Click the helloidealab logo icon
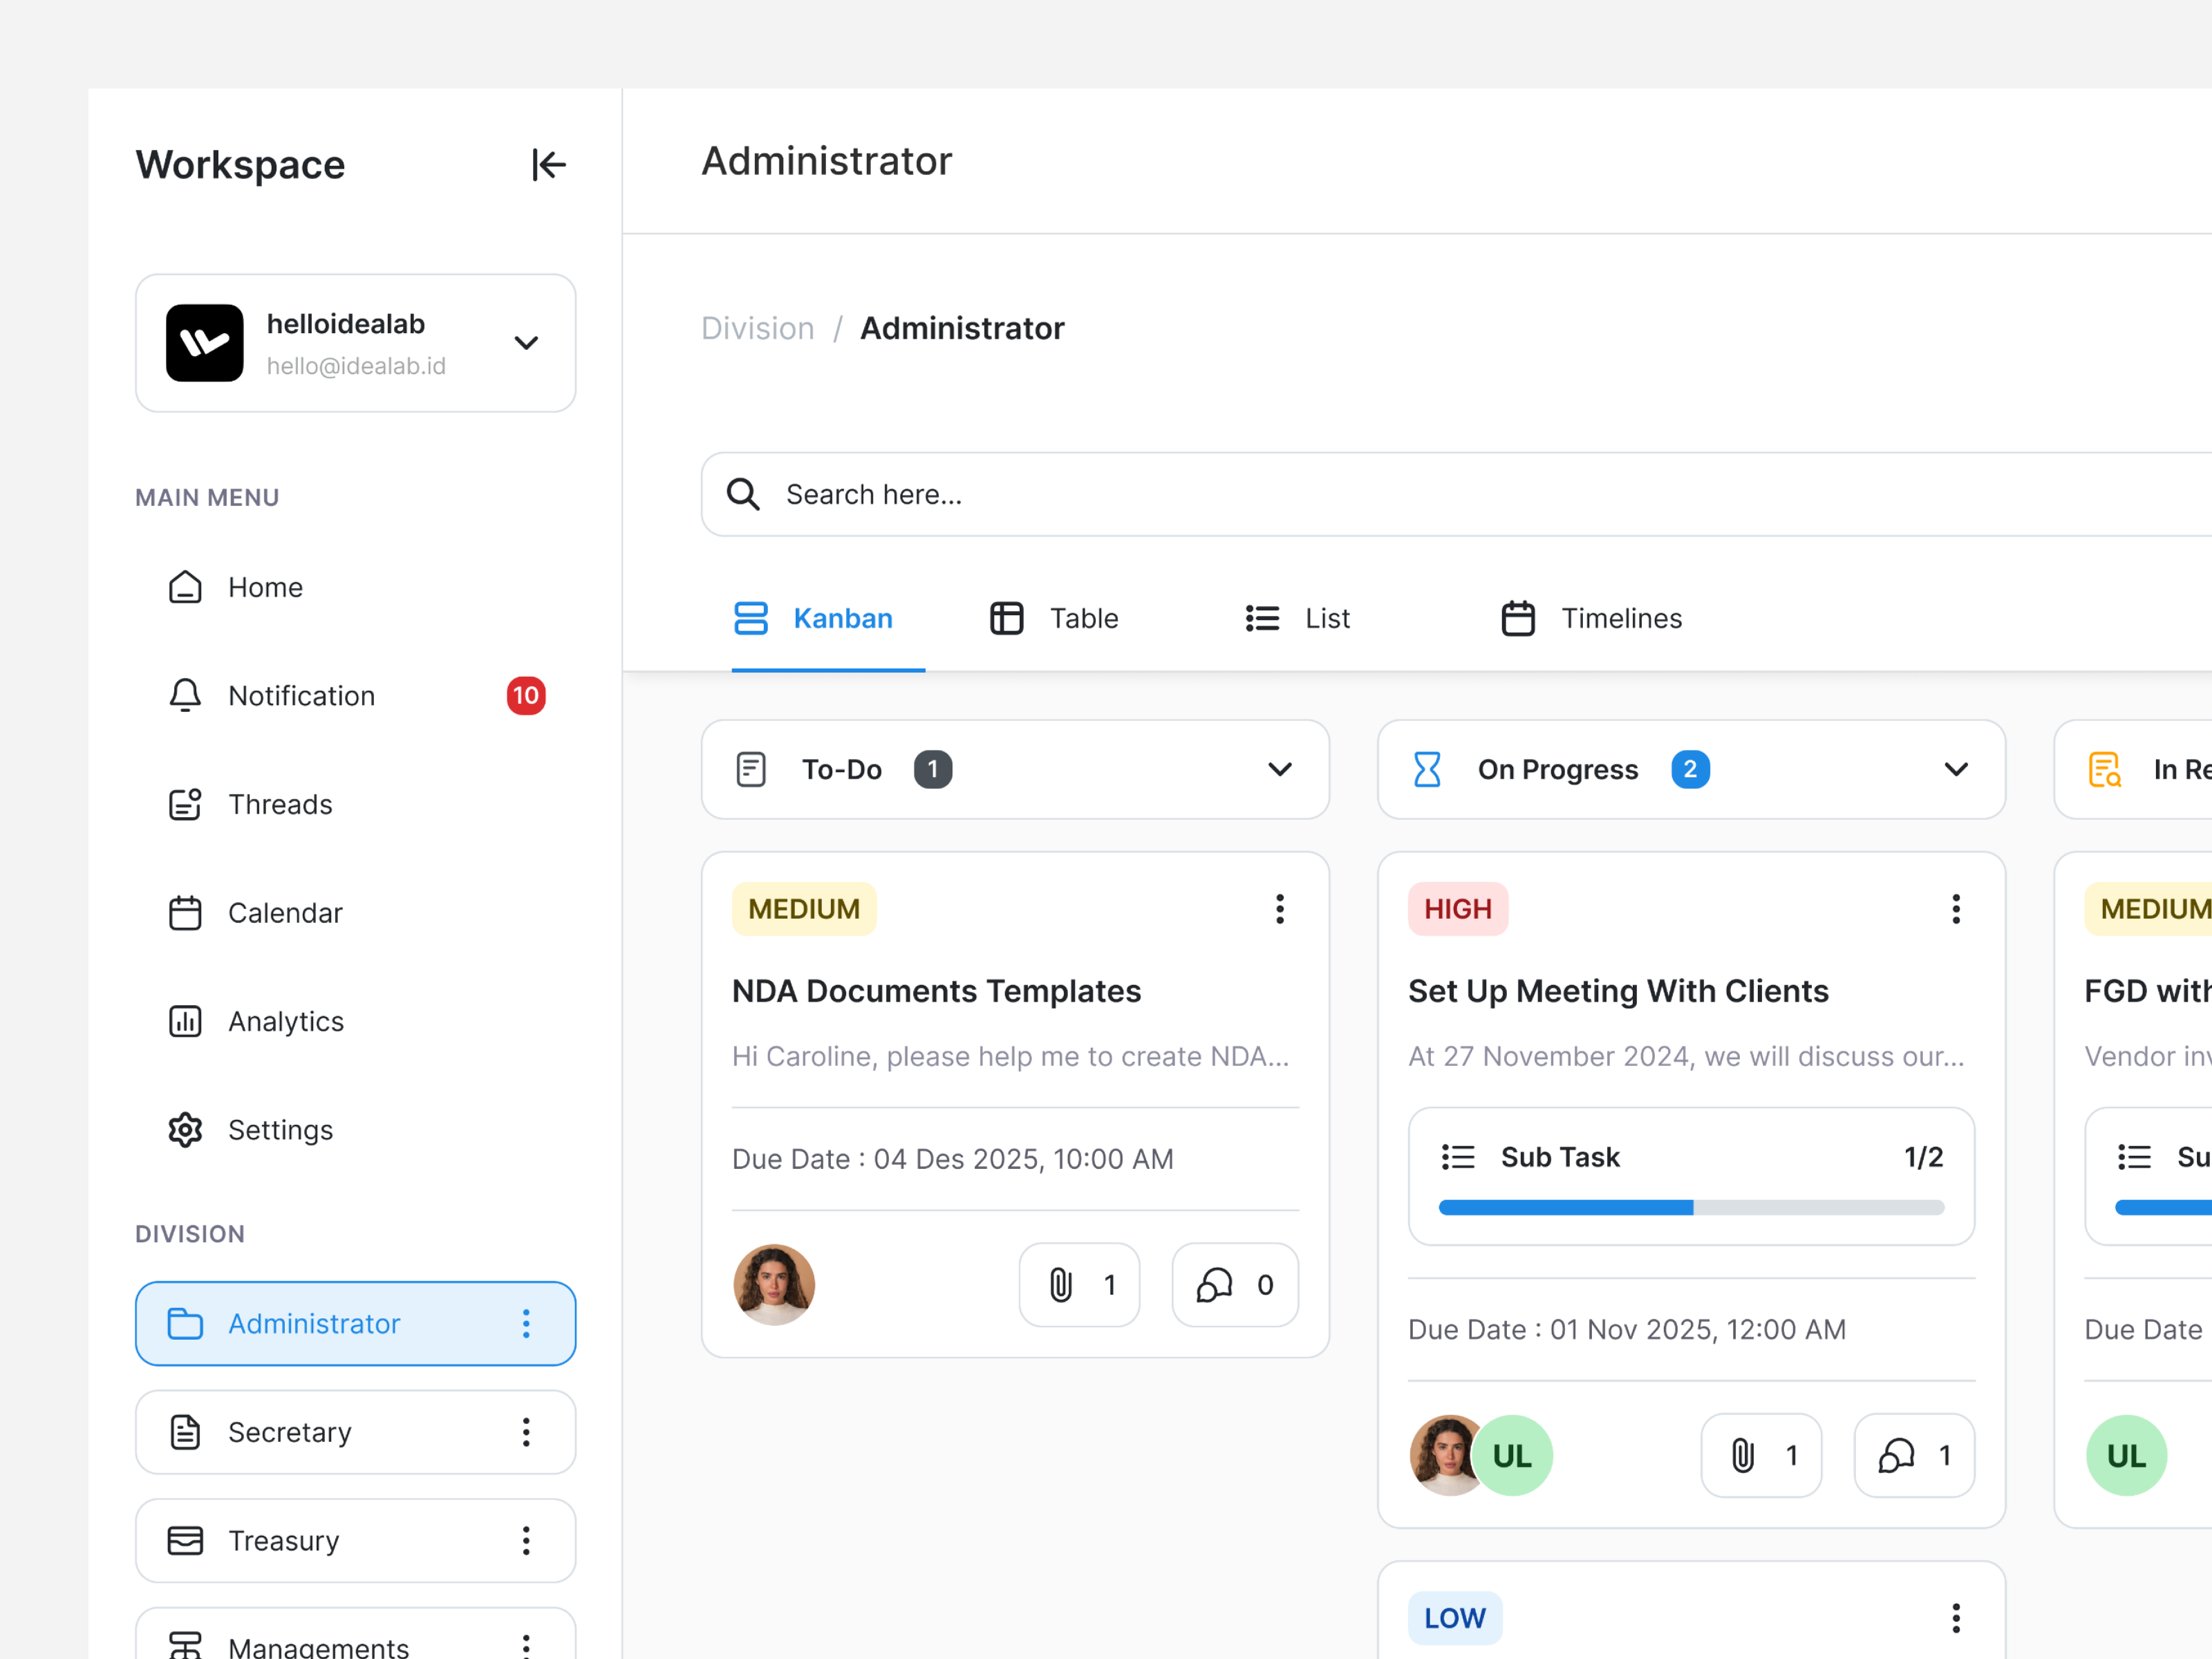Image resolution: width=2212 pixels, height=1659 pixels. coord(205,343)
